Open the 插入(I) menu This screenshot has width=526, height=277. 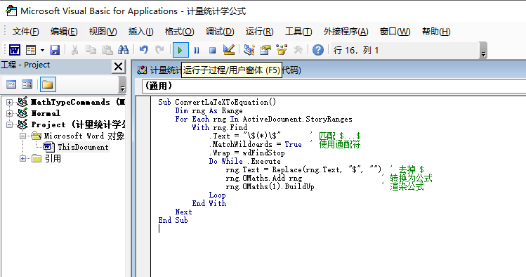point(140,32)
